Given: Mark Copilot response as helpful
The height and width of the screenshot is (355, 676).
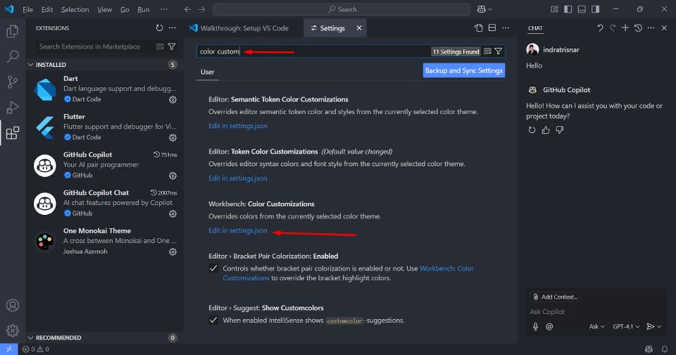Looking at the screenshot, I should pos(546,130).
